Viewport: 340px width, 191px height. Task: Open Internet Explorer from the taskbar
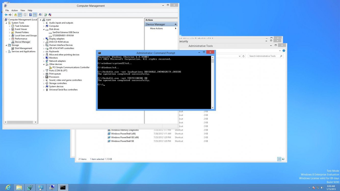coord(8,187)
